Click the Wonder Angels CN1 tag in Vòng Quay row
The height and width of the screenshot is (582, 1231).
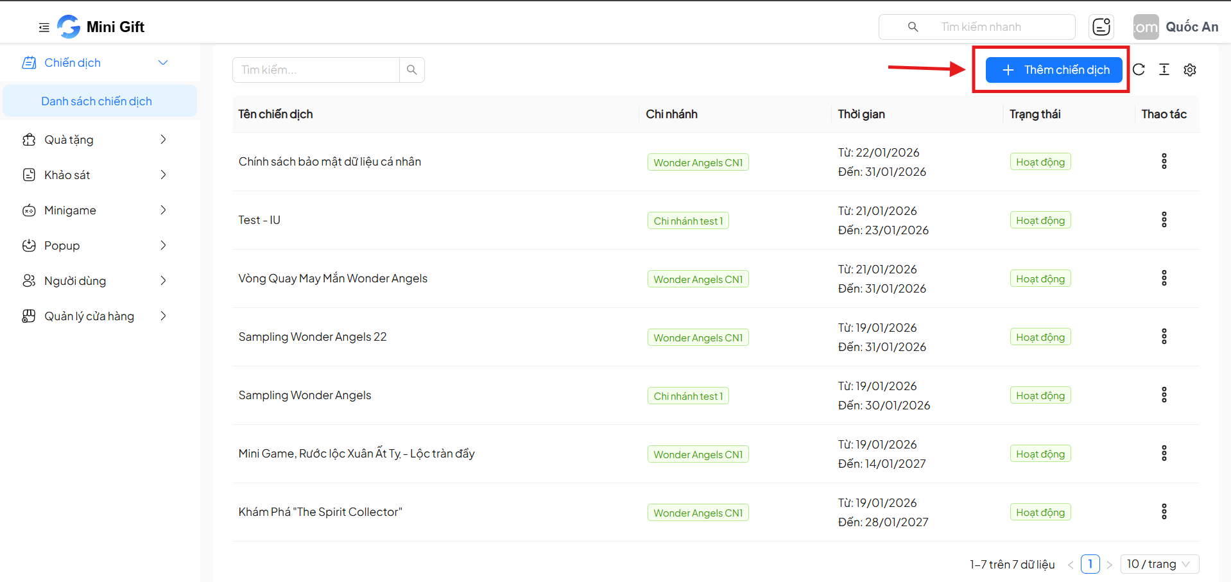(698, 279)
